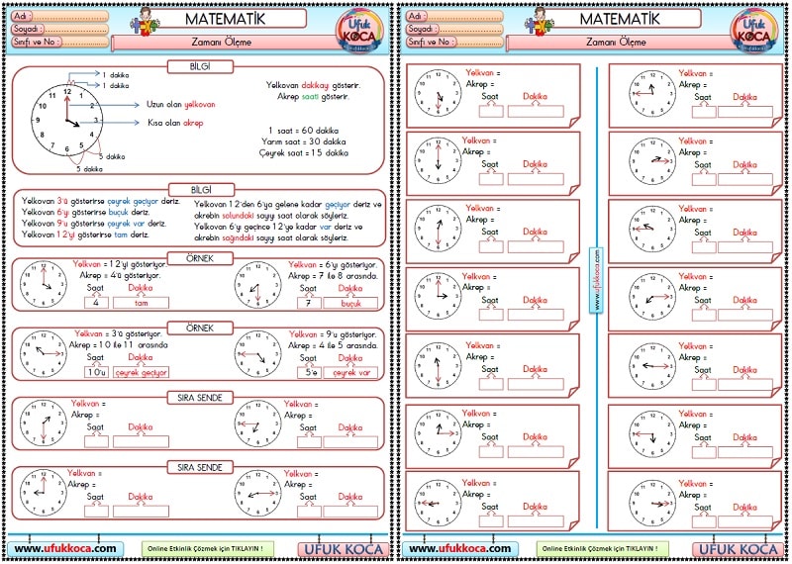Click the clock beside "Yelkovan = 9'u gösteriyor"
792x564 pixels.
pos(258,354)
